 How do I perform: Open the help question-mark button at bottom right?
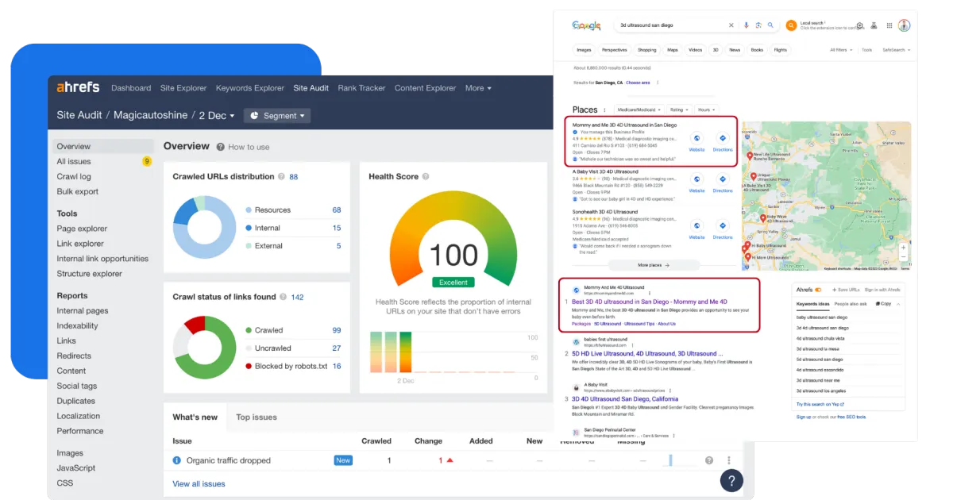[x=731, y=480]
